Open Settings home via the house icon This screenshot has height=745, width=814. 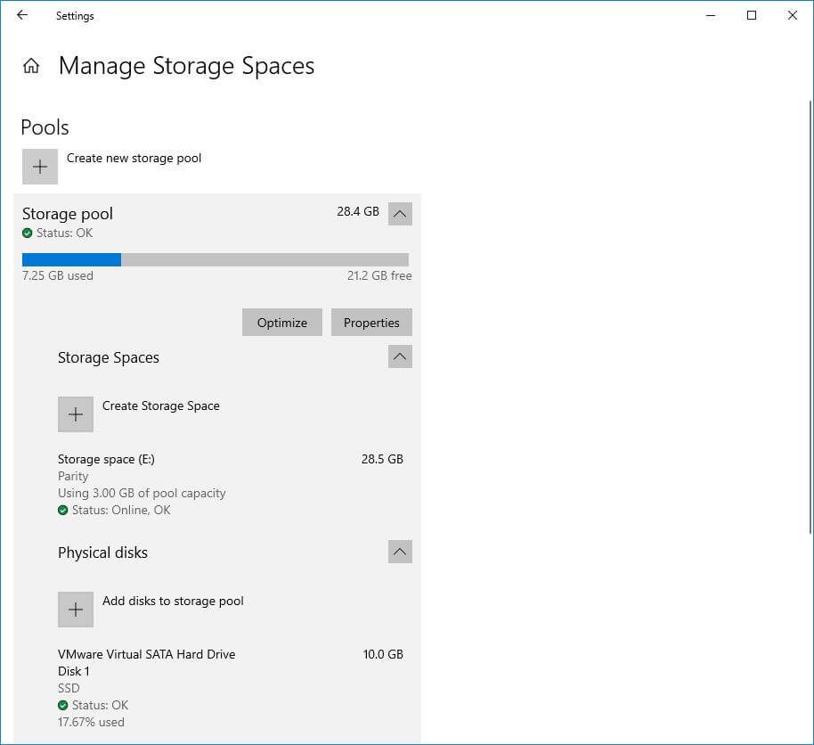point(31,65)
